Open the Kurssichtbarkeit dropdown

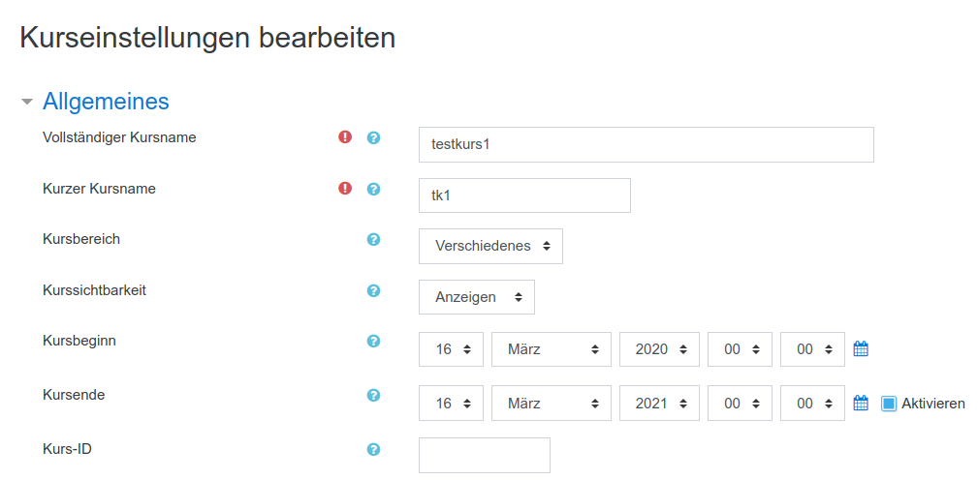click(x=477, y=297)
